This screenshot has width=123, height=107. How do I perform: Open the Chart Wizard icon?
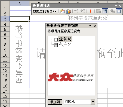pyautogui.click(x=69, y=11)
